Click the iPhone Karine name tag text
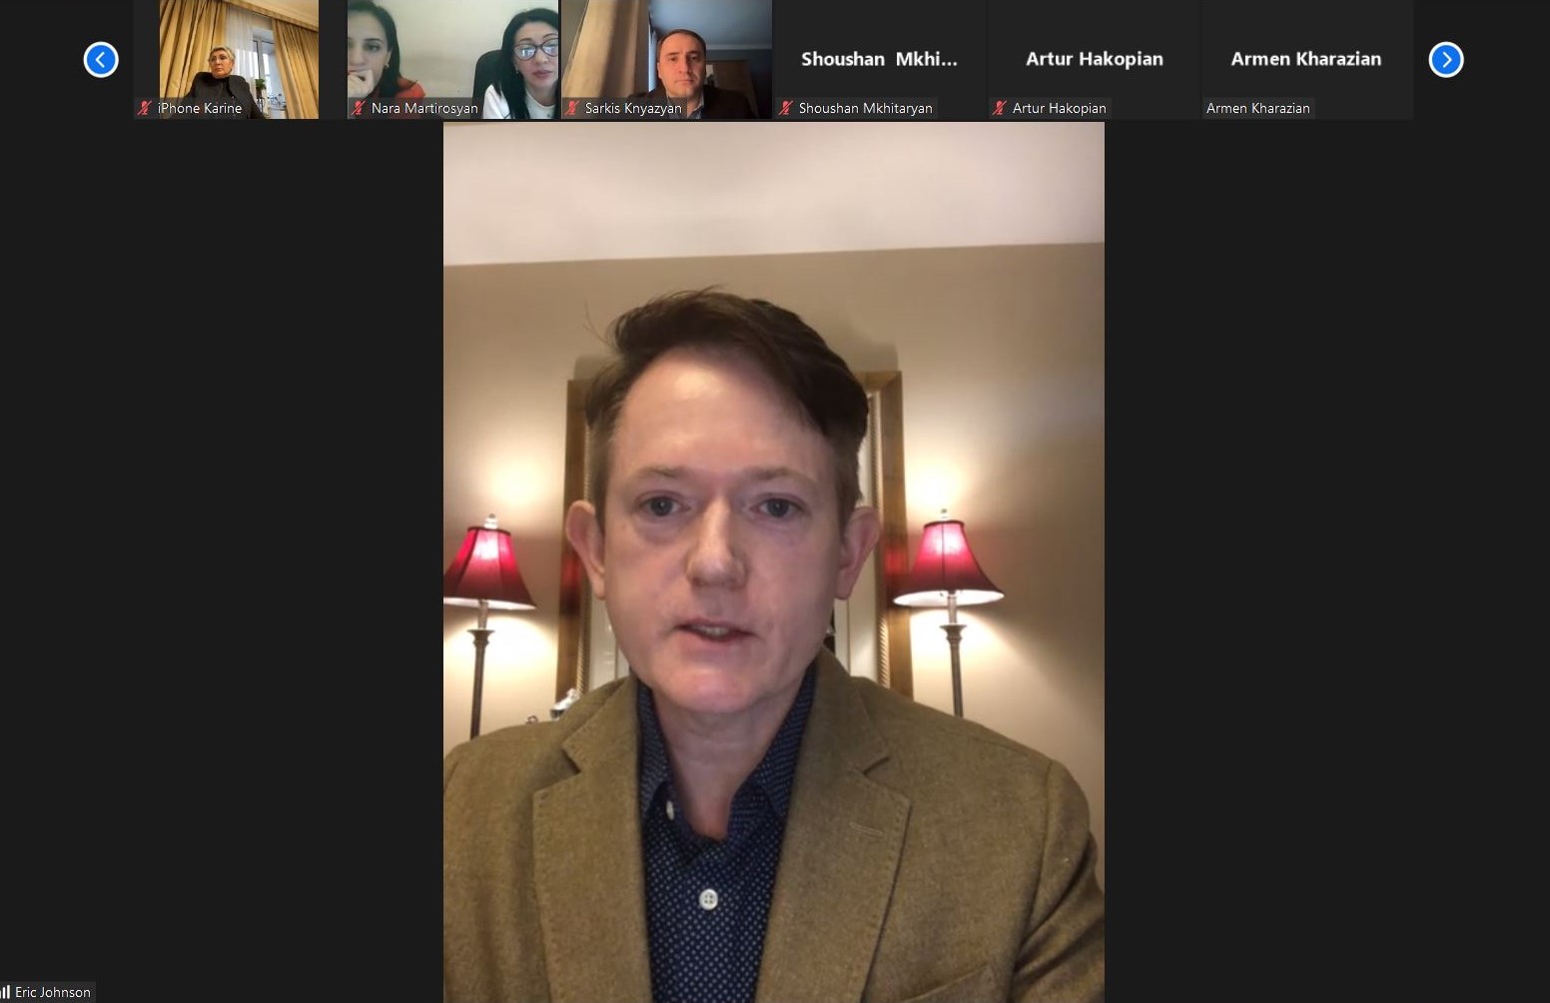The image size is (1550, 1003). (200, 108)
